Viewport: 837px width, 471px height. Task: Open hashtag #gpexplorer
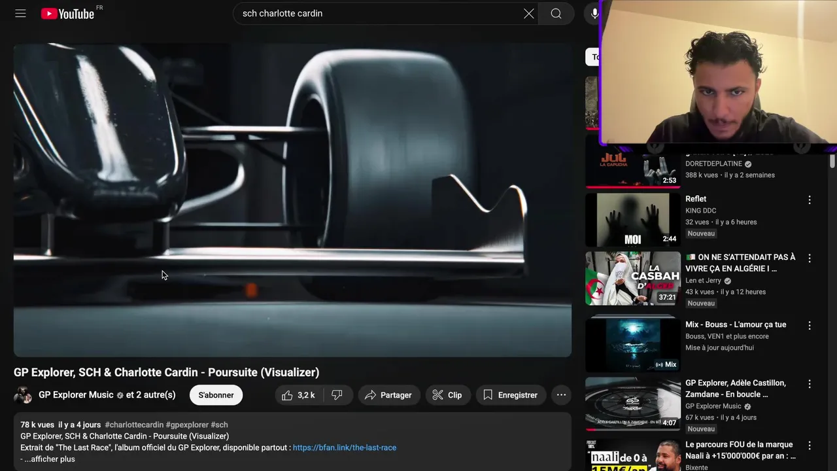click(x=187, y=425)
